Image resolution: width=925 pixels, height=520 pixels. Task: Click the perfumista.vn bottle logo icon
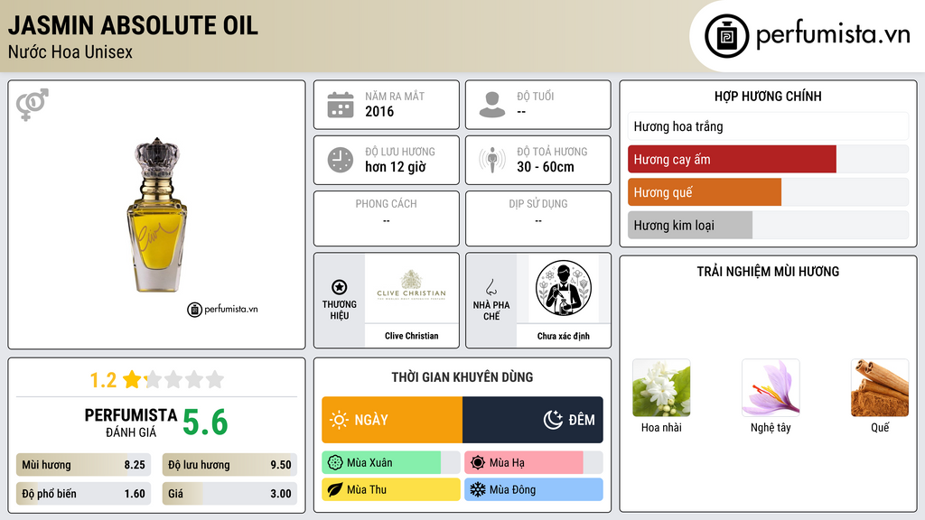tap(726, 36)
